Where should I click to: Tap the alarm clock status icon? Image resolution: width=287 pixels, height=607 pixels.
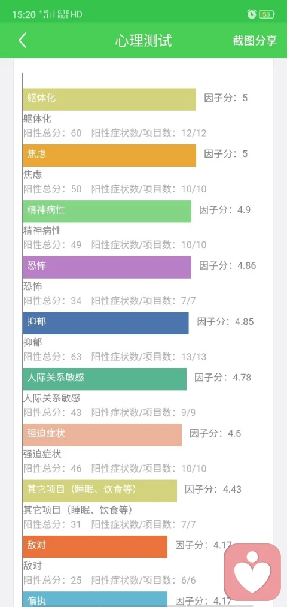pyautogui.click(x=252, y=14)
